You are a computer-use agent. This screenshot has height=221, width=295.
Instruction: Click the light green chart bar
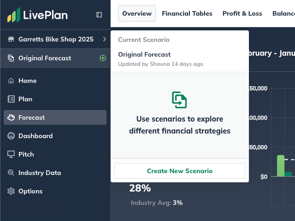pos(280,166)
